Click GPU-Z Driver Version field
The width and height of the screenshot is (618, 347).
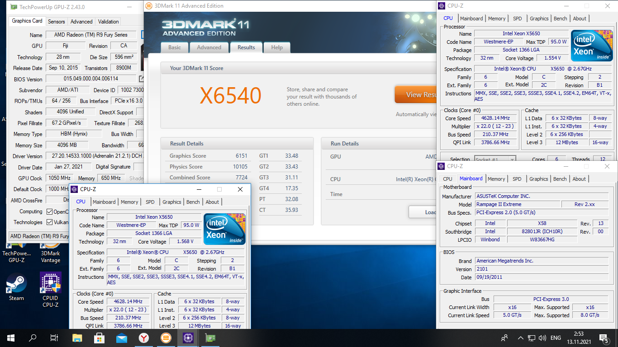95,156
